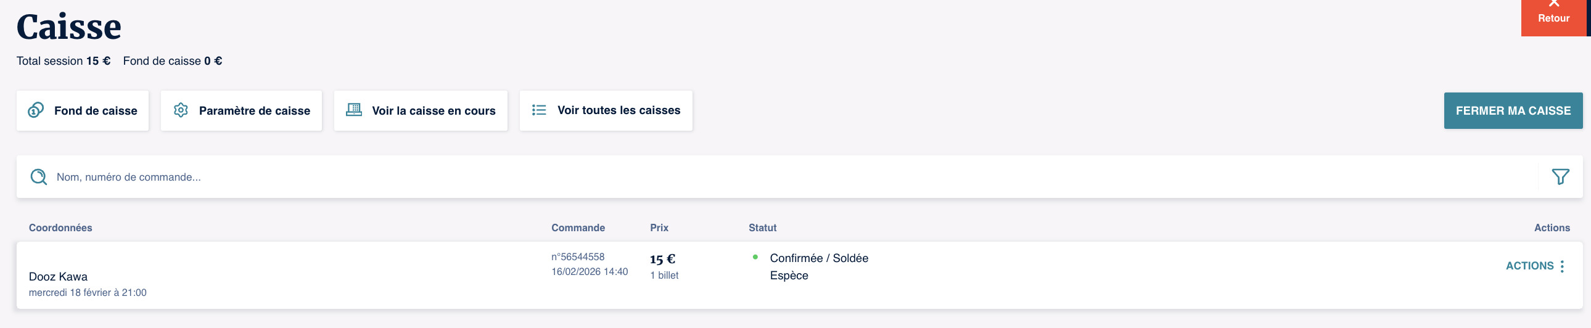Image resolution: width=1591 pixels, height=328 pixels.
Task: Click the gear icon for Paramètre de caisse
Action: [180, 110]
